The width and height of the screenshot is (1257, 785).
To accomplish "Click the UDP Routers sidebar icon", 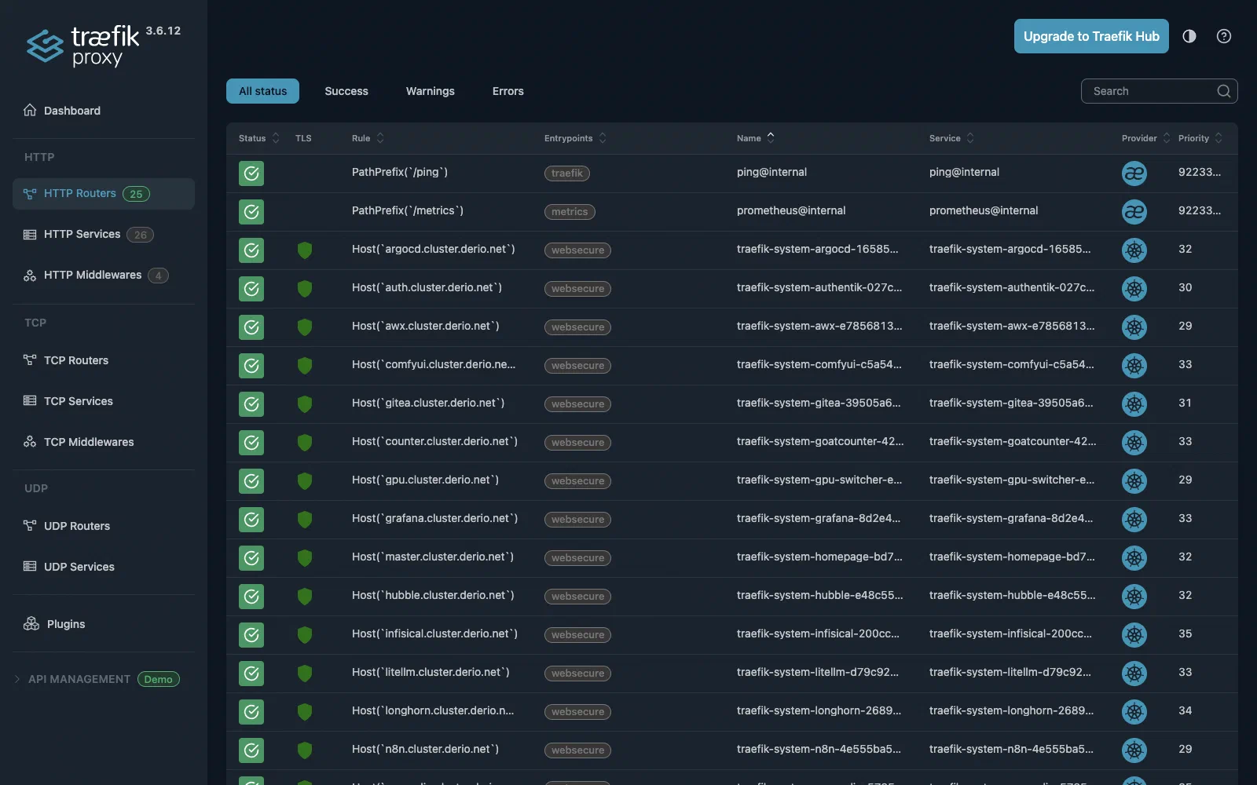I will 30,526.
